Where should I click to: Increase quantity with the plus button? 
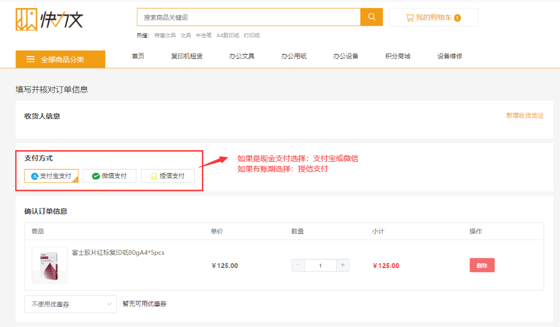coord(343,265)
